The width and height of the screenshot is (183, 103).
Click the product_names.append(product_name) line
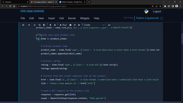[61, 54]
